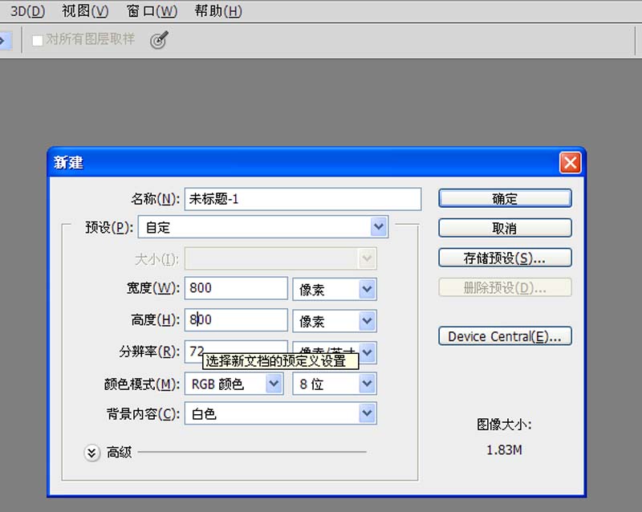The height and width of the screenshot is (512, 642).
Task: Open the 背景内容 dropdown
Action: tap(280, 414)
